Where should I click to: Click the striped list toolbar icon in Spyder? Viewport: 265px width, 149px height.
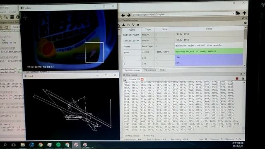[12, 17]
